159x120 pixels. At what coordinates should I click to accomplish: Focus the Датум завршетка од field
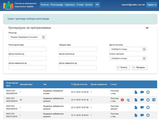point(28,68)
